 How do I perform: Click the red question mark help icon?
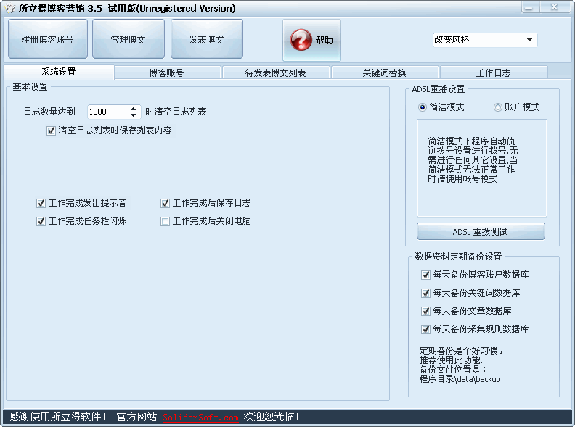click(x=301, y=40)
